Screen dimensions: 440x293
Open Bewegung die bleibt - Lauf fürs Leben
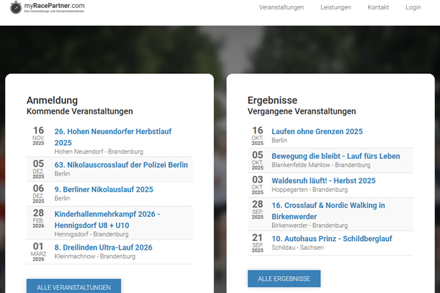[335, 156]
